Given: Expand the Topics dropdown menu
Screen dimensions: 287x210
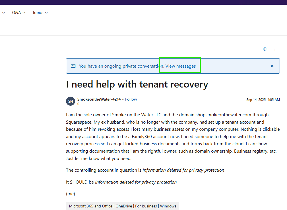Looking at the screenshot, I should (x=40, y=13).
